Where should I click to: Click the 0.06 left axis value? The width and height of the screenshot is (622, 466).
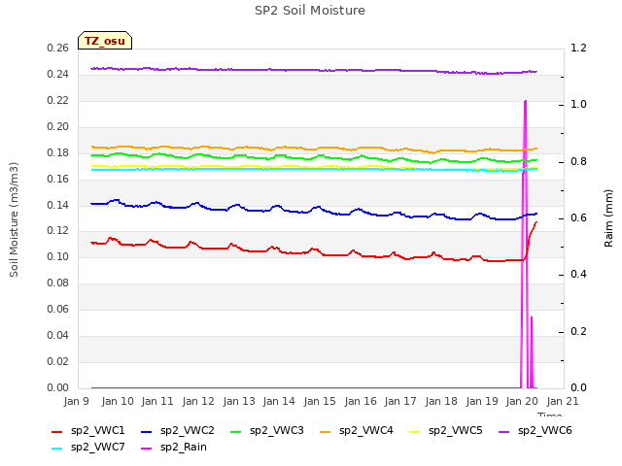[x=58, y=310]
